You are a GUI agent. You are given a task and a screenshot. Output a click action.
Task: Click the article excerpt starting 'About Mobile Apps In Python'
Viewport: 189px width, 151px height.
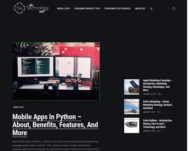tap(55, 146)
